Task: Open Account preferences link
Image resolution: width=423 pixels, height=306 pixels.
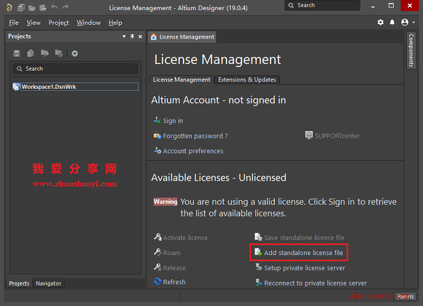Action: click(193, 151)
